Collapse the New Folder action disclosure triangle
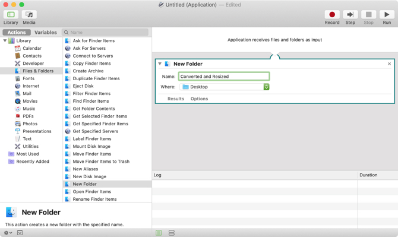Viewport: 398px width, 237px height. click(160, 64)
